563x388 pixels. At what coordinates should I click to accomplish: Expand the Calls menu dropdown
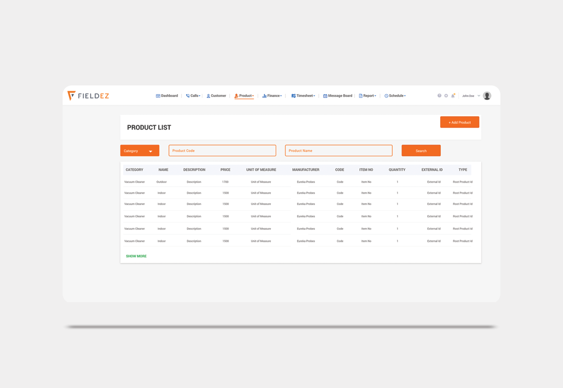click(x=193, y=96)
